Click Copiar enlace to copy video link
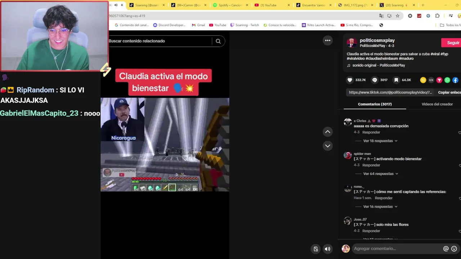Image resolution: width=461 pixels, height=259 pixels. coord(449,92)
